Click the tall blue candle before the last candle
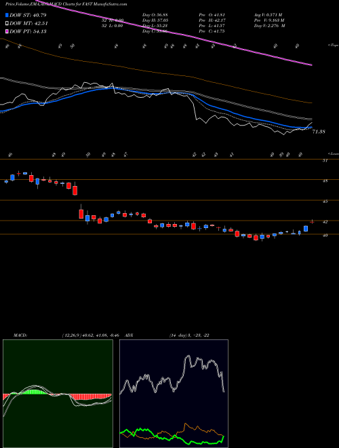This screenshot has width=339, height=448. (x=306, y=228)
